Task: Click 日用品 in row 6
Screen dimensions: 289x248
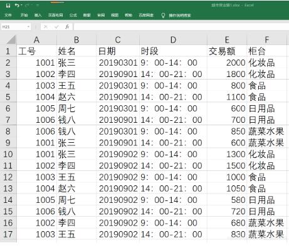Action: (x=267, y=108)
